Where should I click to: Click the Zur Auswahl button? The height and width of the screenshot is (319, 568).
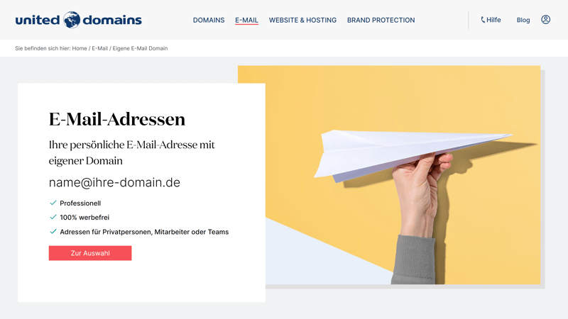90,253
